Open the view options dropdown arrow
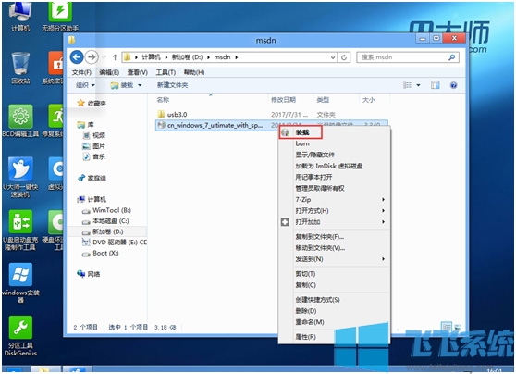The image size is (516, 374). click(418, 85)
